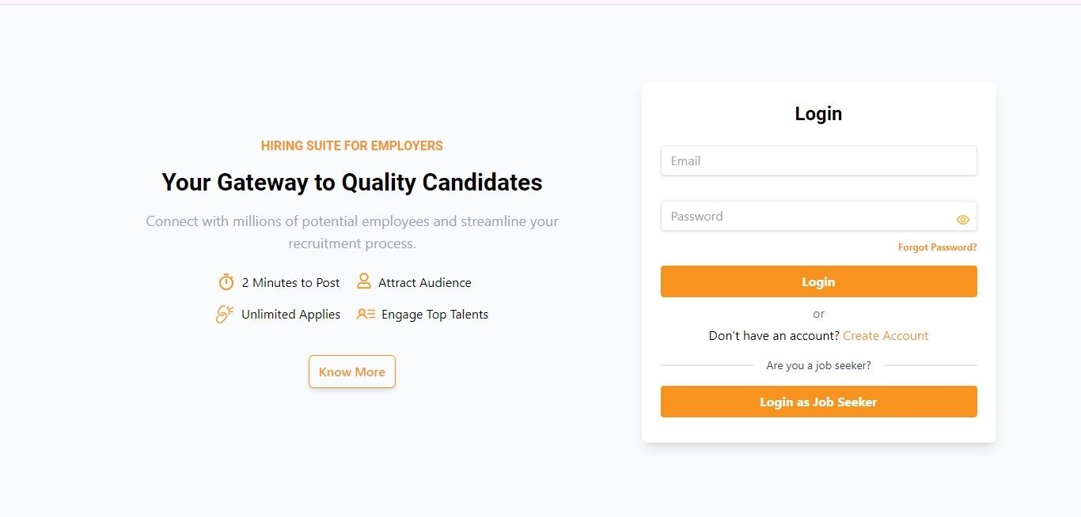Click the candidate list icon by Engage Top Talents
This screenshot has height=517, width=1081.
tap(366, 314)
